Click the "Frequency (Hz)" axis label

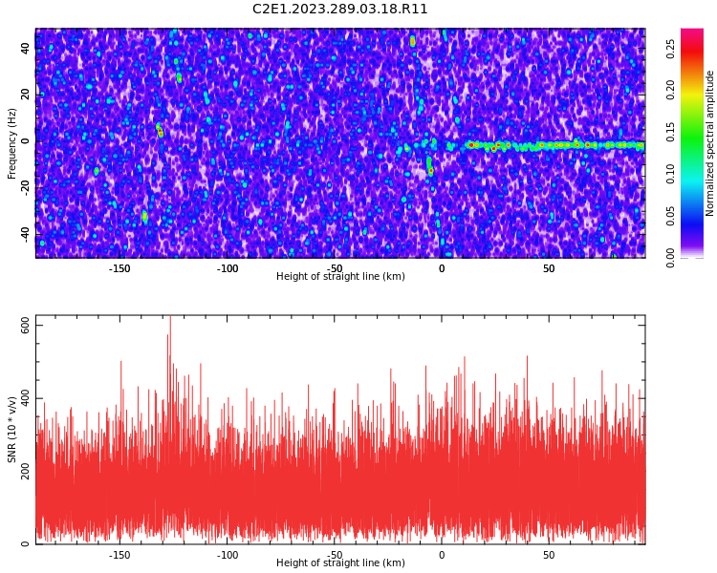11,143
